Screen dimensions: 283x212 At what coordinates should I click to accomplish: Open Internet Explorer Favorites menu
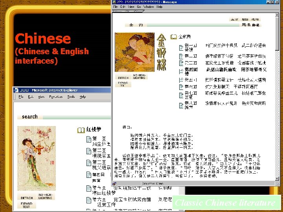pos(56,97)
